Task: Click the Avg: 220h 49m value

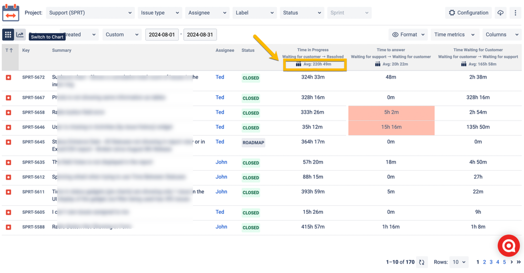Action: [317, 64]
